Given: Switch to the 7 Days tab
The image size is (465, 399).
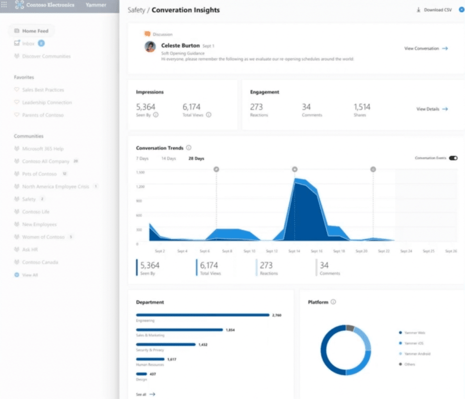Looking at the screenshot, I should 142,158.
